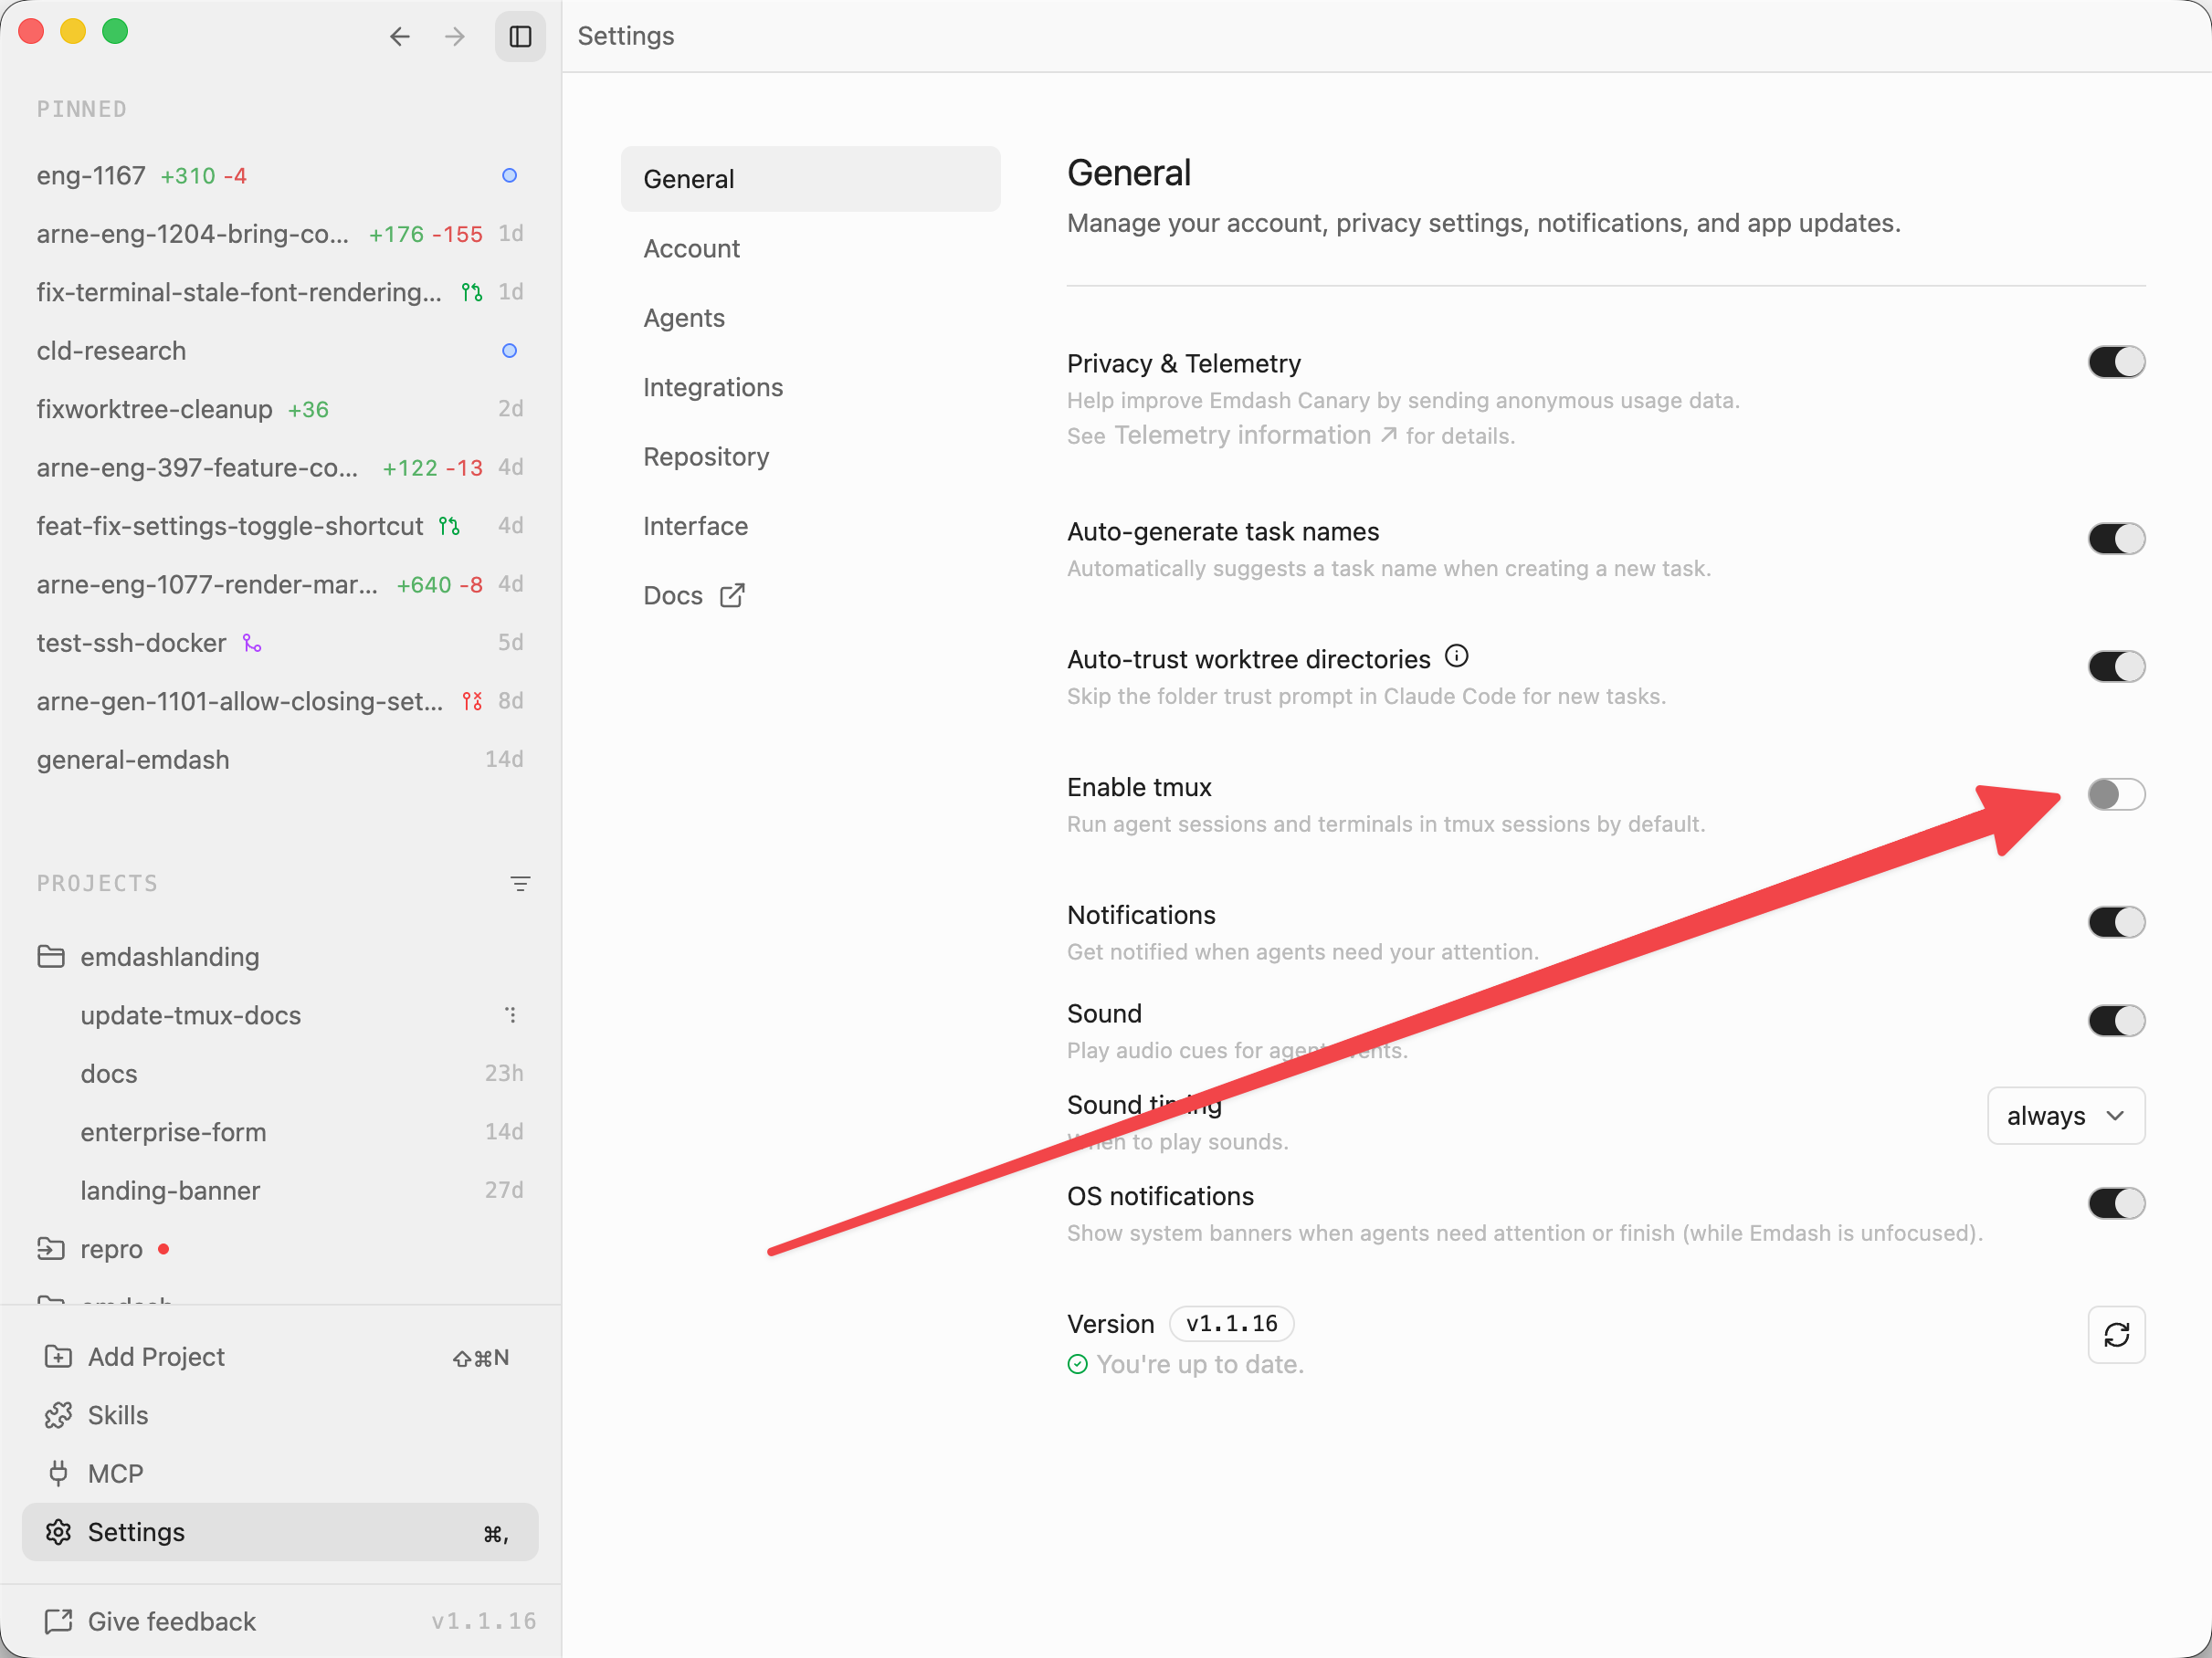This screenshot has height=1658, width=2212.
Task: Click the back navigation arrow
Action: 400,37
